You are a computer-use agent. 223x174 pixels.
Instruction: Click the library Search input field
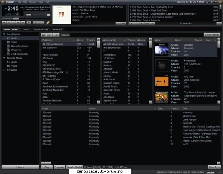[x=137, y=35]
